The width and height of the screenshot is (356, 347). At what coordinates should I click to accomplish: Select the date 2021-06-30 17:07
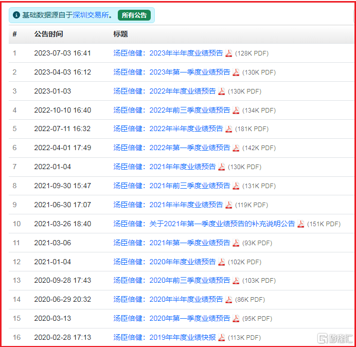click(x=62, y=206)
